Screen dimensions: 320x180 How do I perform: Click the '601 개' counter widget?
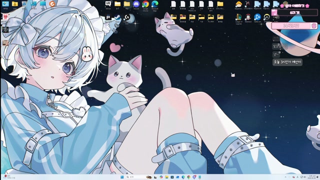click(294, 12)
